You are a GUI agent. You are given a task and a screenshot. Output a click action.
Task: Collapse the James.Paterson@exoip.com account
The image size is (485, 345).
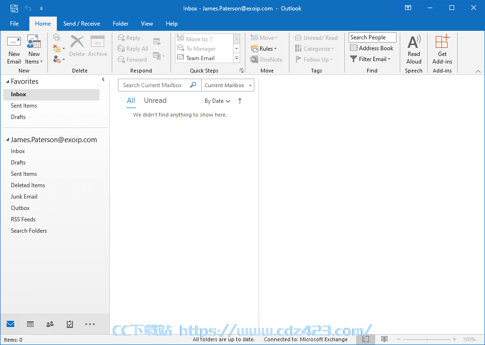pyautogui.click(x=8, y=140)
